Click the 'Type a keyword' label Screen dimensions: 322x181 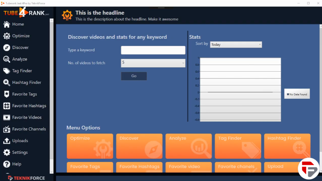pos(81,50)
